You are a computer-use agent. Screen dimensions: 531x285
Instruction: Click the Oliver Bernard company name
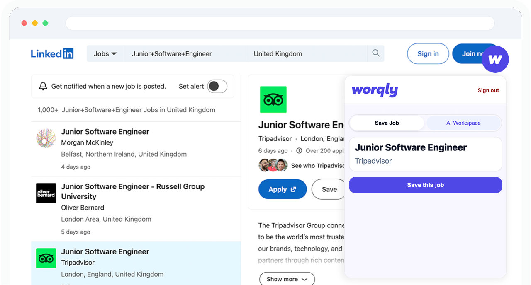[83, 208]
